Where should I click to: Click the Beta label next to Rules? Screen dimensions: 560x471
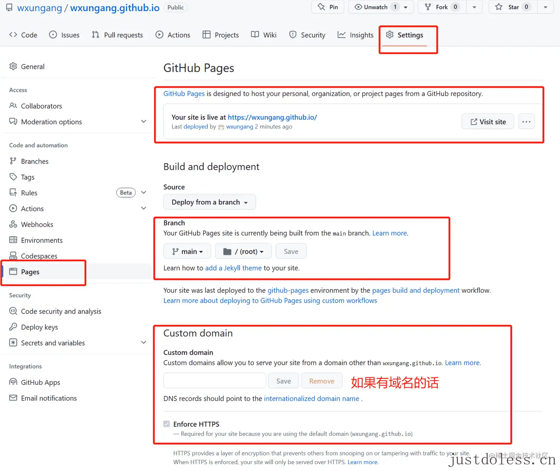click(x=126, y=193)
